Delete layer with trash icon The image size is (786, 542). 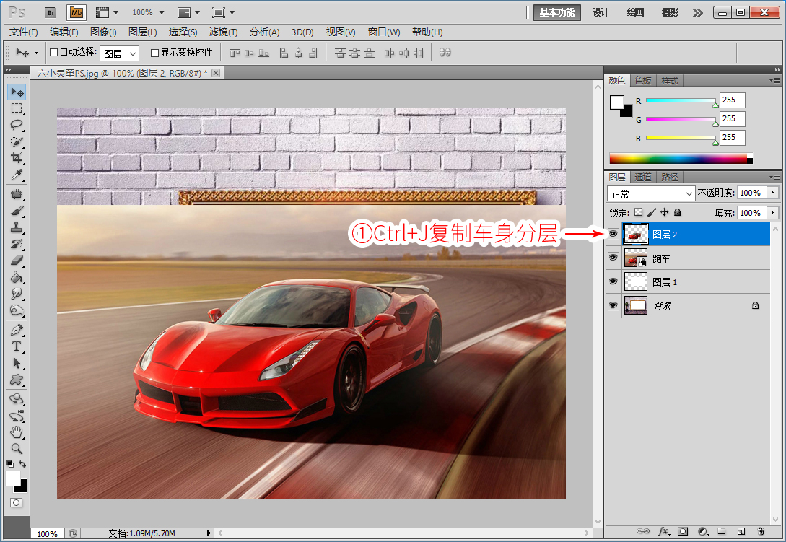[x=761, y=531]
